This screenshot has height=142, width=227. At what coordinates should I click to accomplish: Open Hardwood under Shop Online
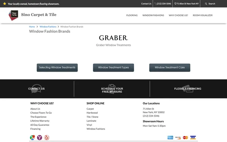coord(92,113)
